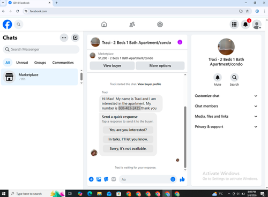The height and width of the screenshot is (197, 268).
Task: Open Chats options three-dots button
Action: [64, 37]
